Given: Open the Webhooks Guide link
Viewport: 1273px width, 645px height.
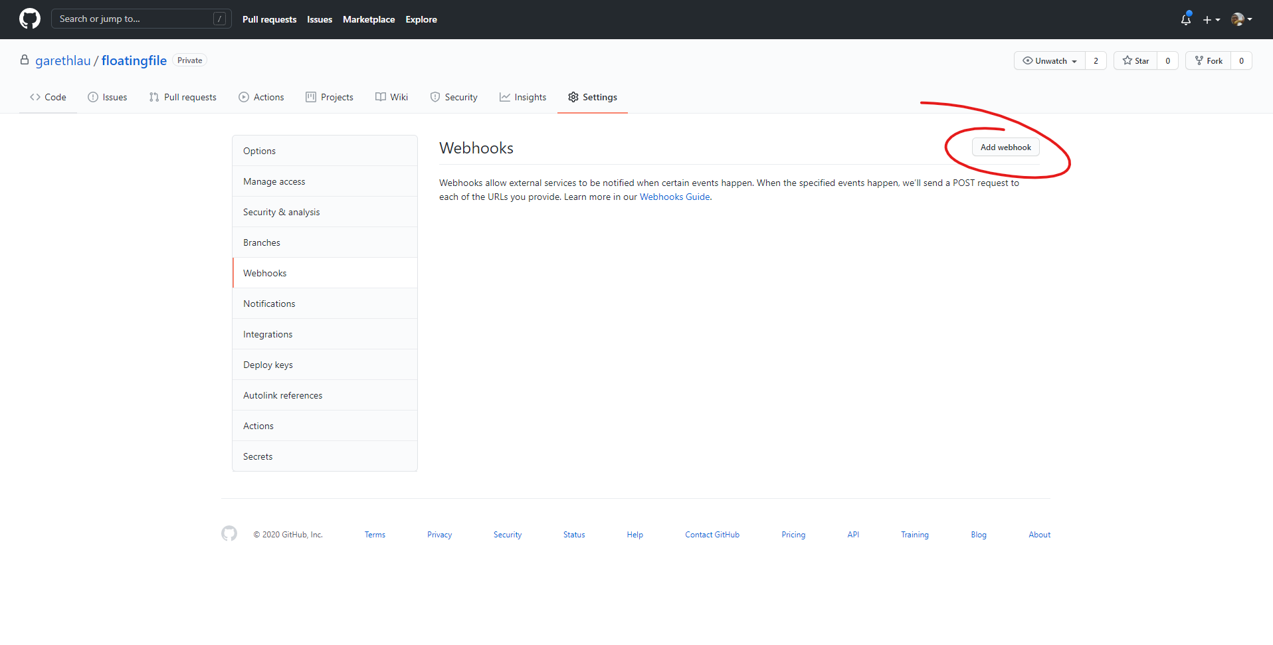Looking at the screenshot, I should click(x=674, y=197).
